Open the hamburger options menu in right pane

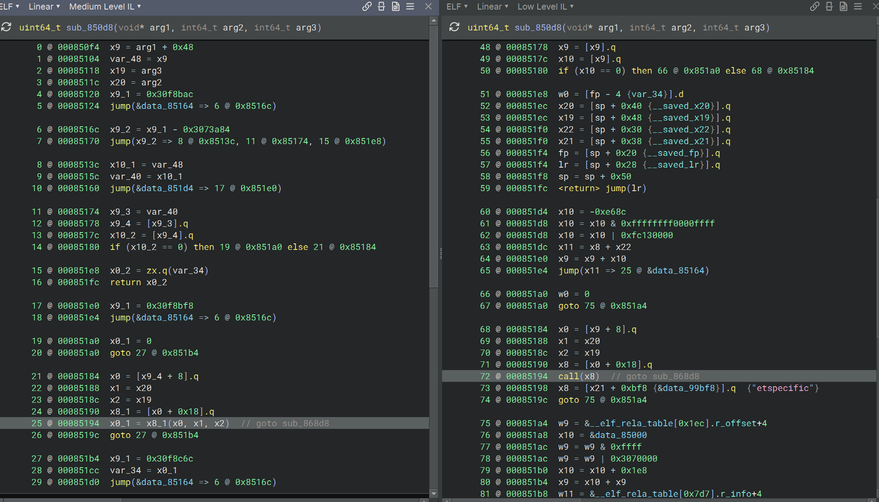point(858,6)
